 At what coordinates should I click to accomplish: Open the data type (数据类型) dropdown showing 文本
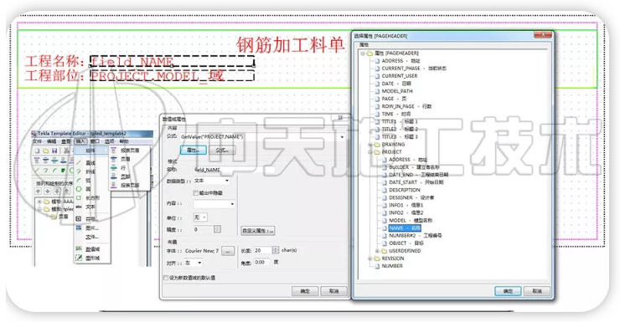[227, 181]
